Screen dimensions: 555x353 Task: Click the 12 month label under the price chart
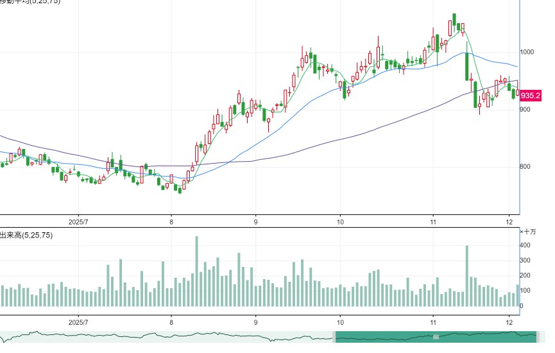[509, 222]
